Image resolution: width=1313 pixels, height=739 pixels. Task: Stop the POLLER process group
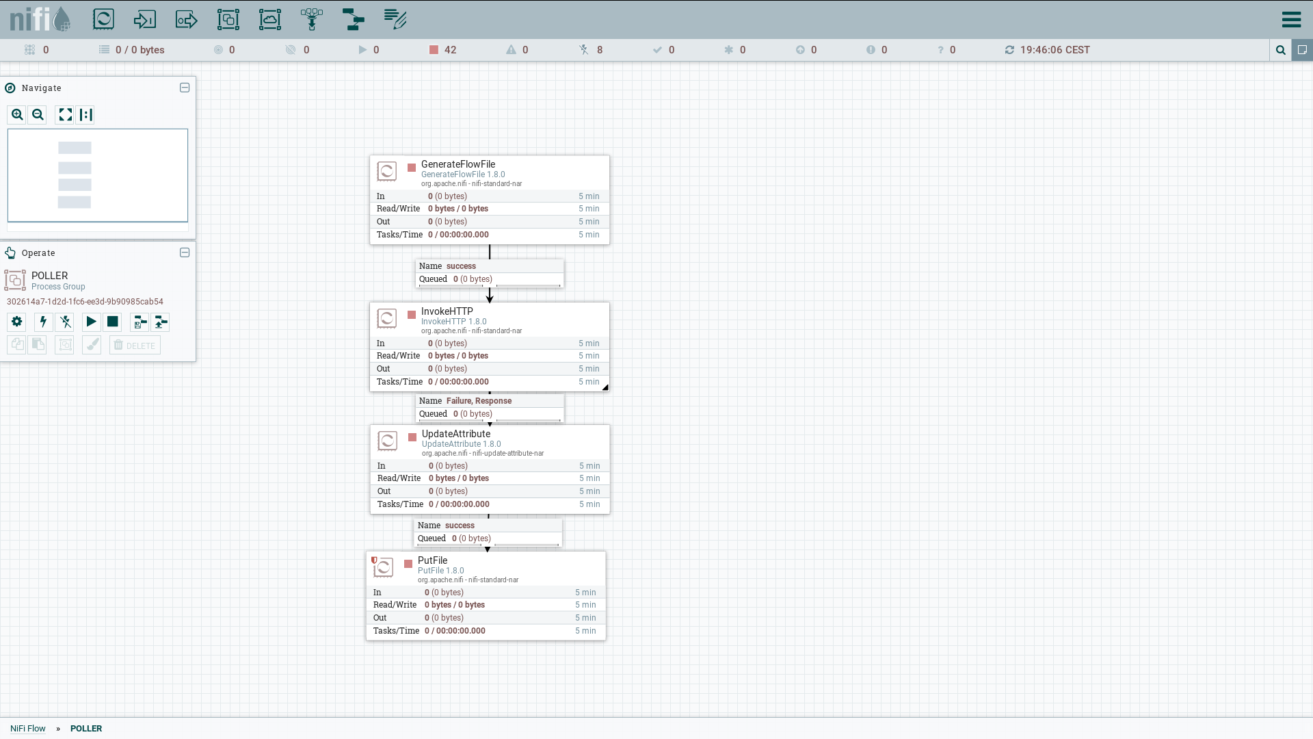coord(113,322)
